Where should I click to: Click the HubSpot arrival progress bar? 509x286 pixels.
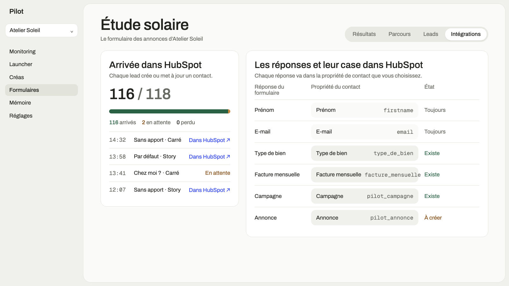170,111
